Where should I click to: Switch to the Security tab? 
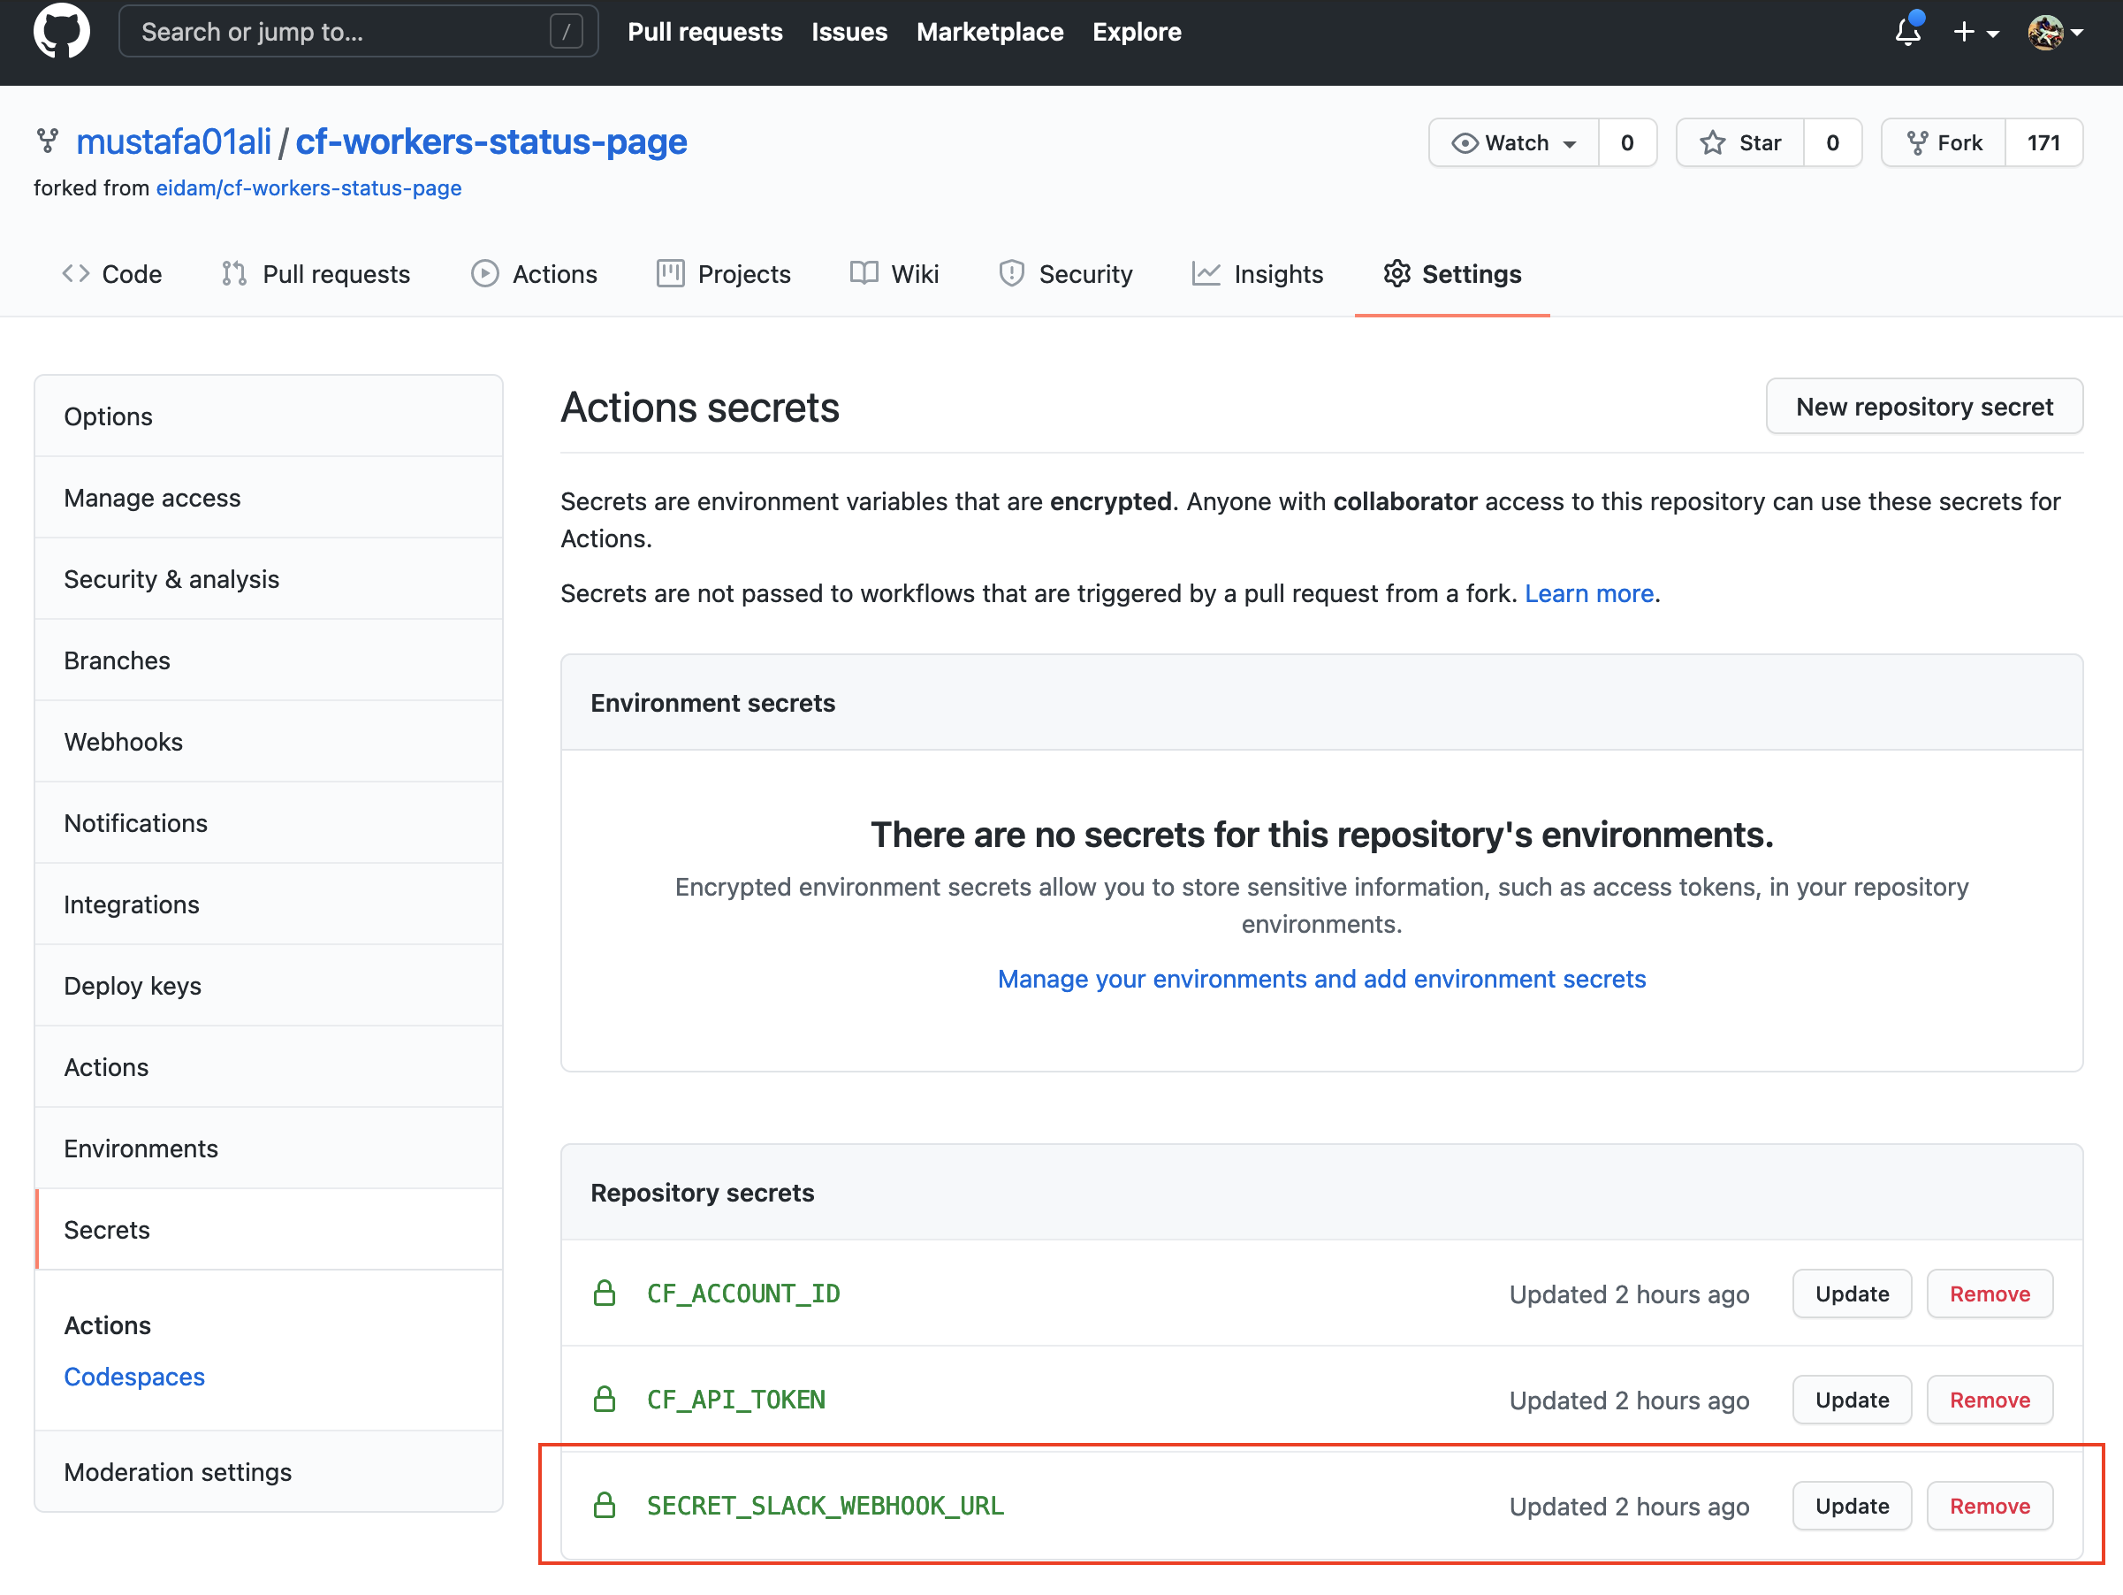click(x=1066, y=275)
